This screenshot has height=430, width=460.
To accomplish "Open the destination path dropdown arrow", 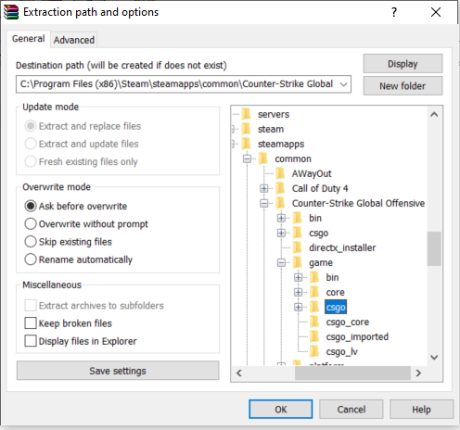I will pos(343,84).
